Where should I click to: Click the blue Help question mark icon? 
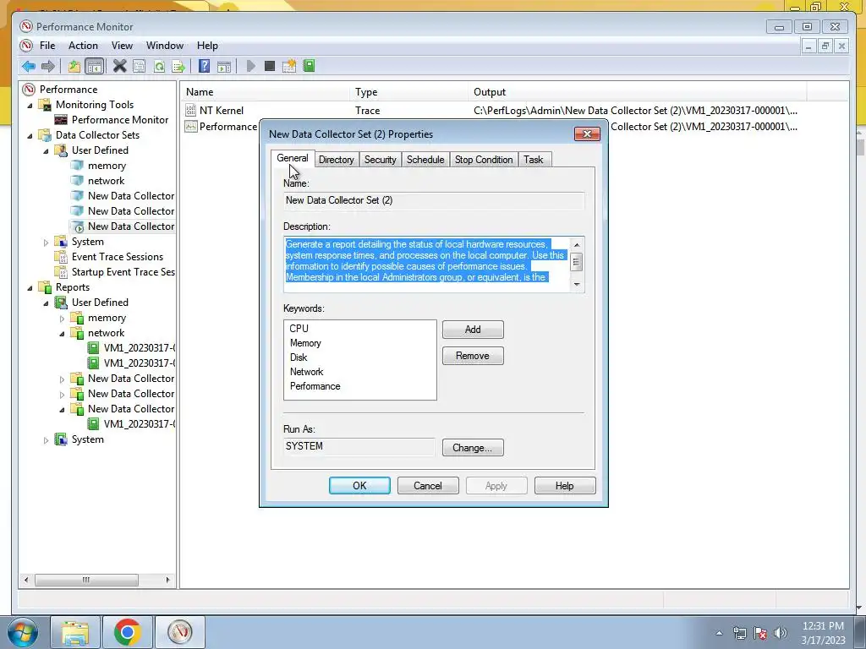coord(204,66)
